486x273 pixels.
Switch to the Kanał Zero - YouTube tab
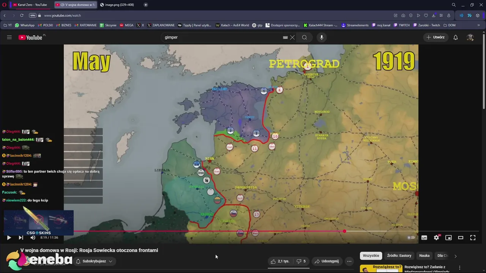[x=31, y=5]
